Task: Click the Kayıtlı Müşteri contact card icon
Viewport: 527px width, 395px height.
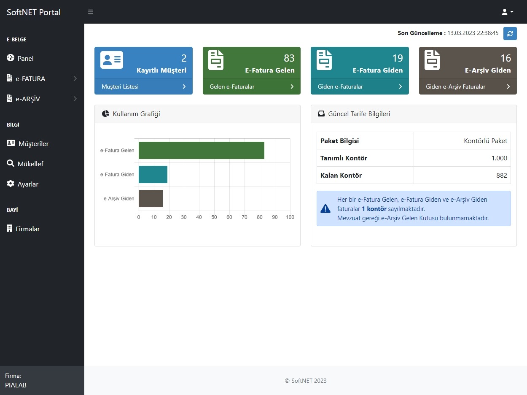Action: (x=112, y=60)
